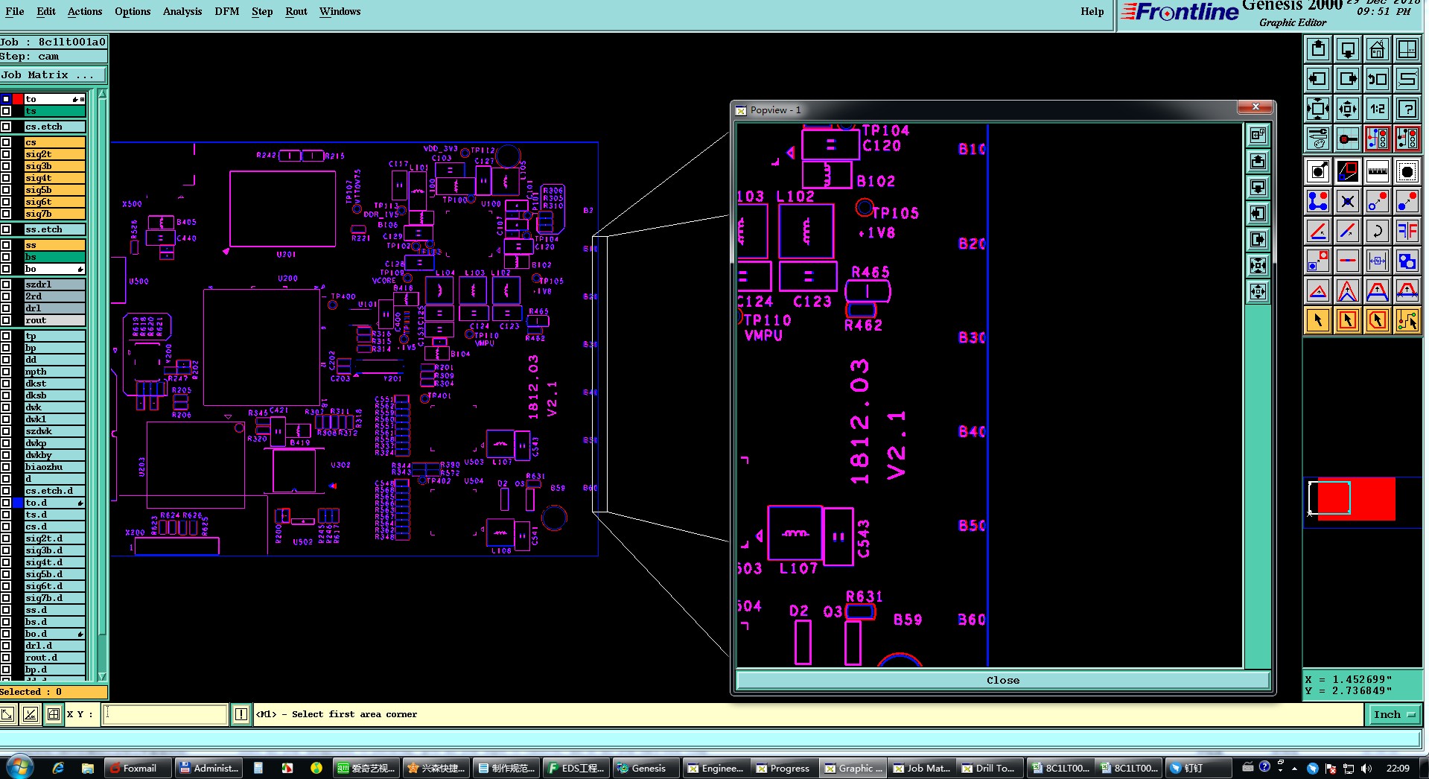Click the mirror F flip icon

coord(1407,231)
